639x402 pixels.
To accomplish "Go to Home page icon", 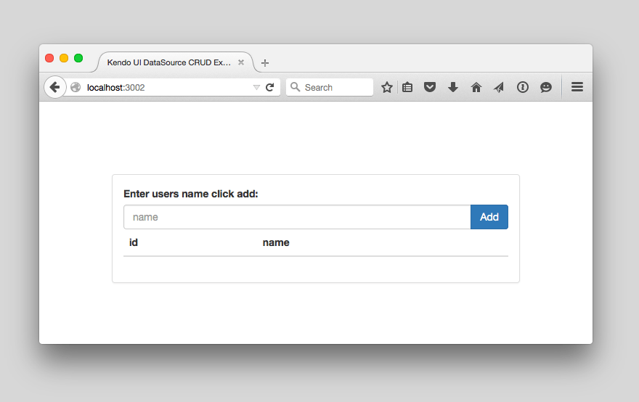I will [x=476, y=87].
